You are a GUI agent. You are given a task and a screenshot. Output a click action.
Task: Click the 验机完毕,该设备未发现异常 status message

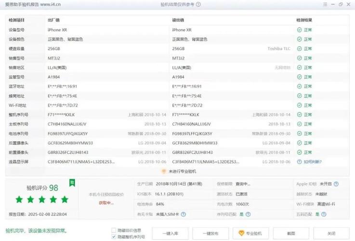tap(37, 231)
